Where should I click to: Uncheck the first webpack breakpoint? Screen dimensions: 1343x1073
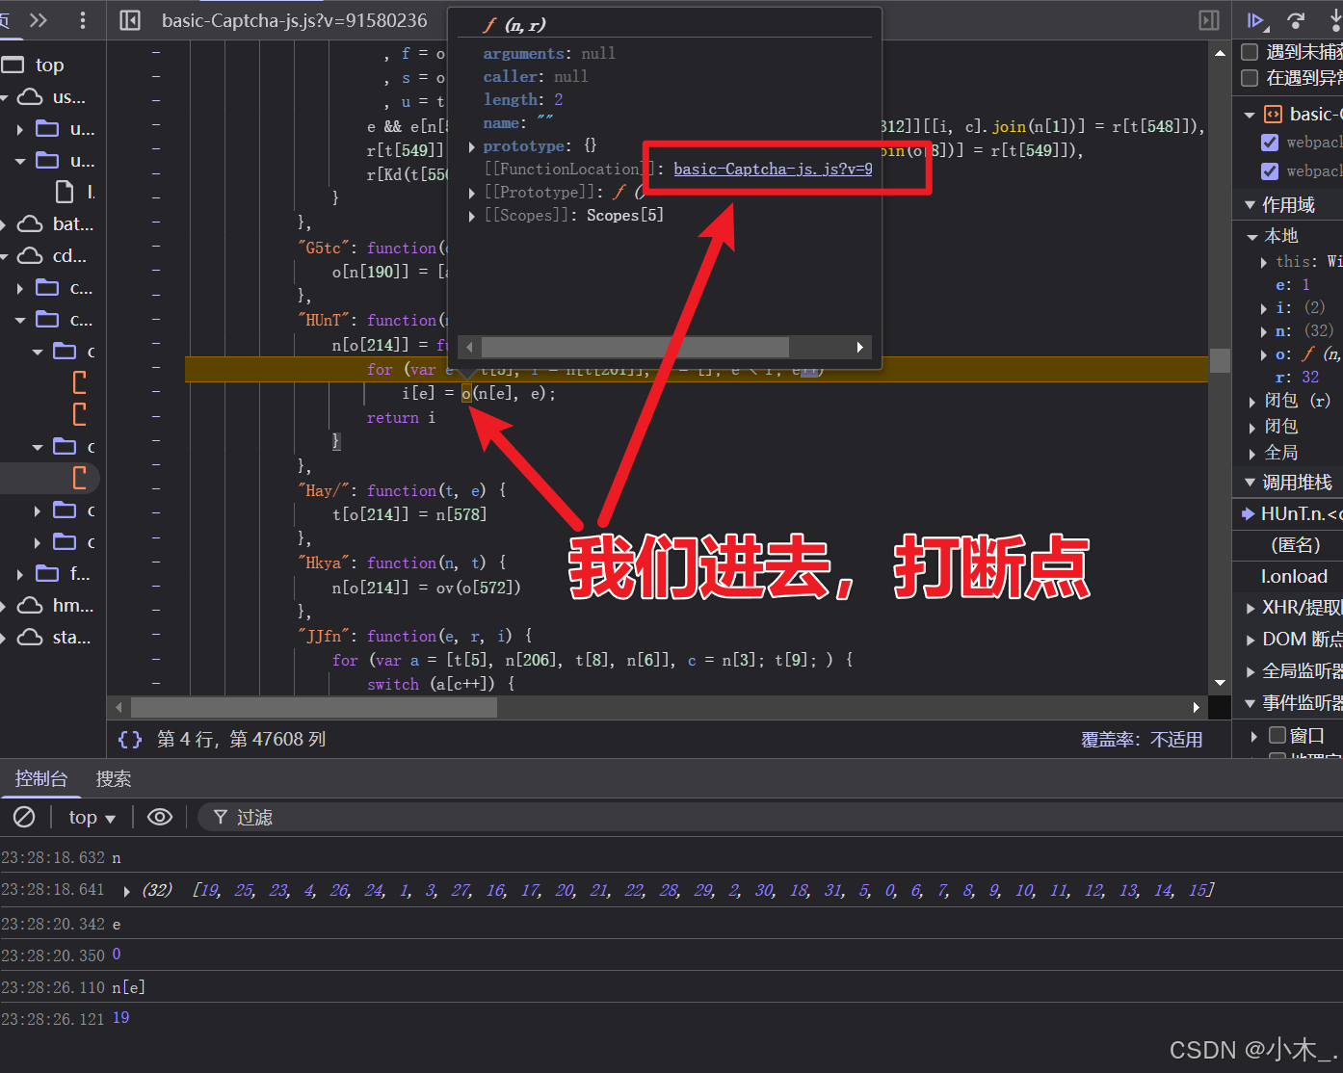point(1270,142)
